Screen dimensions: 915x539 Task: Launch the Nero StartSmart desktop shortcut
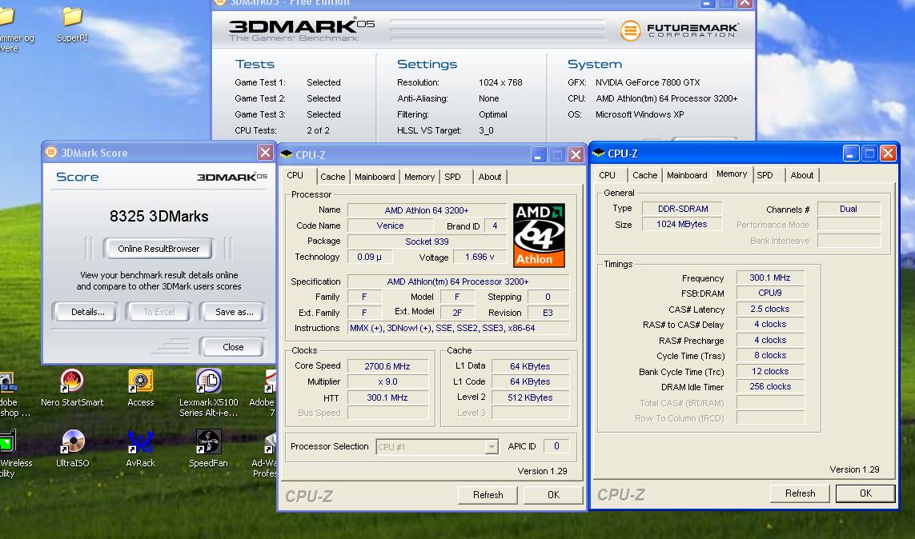click(72, 388)
